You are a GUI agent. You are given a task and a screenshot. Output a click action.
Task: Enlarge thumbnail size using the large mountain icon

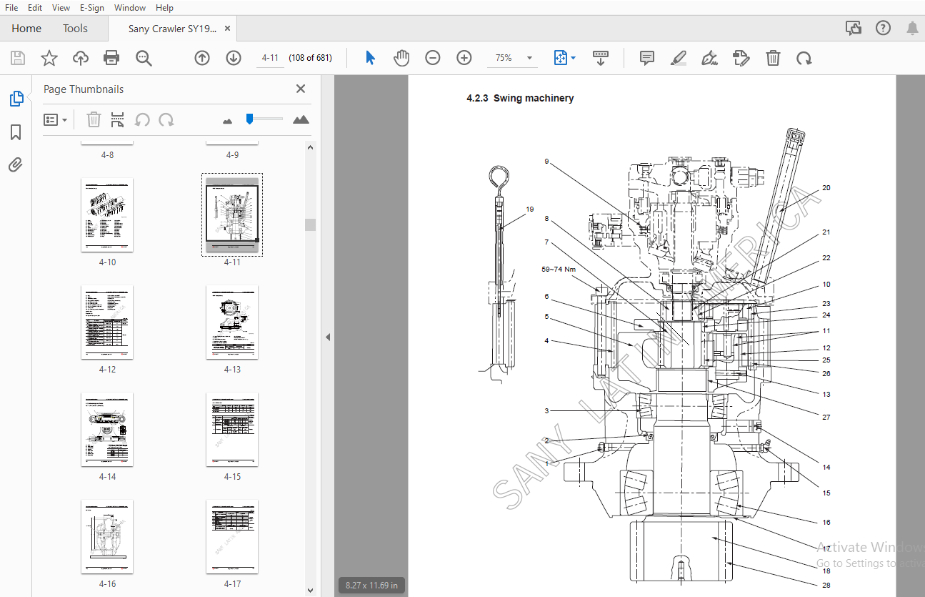pyautogui.click(x=301, y=119)
